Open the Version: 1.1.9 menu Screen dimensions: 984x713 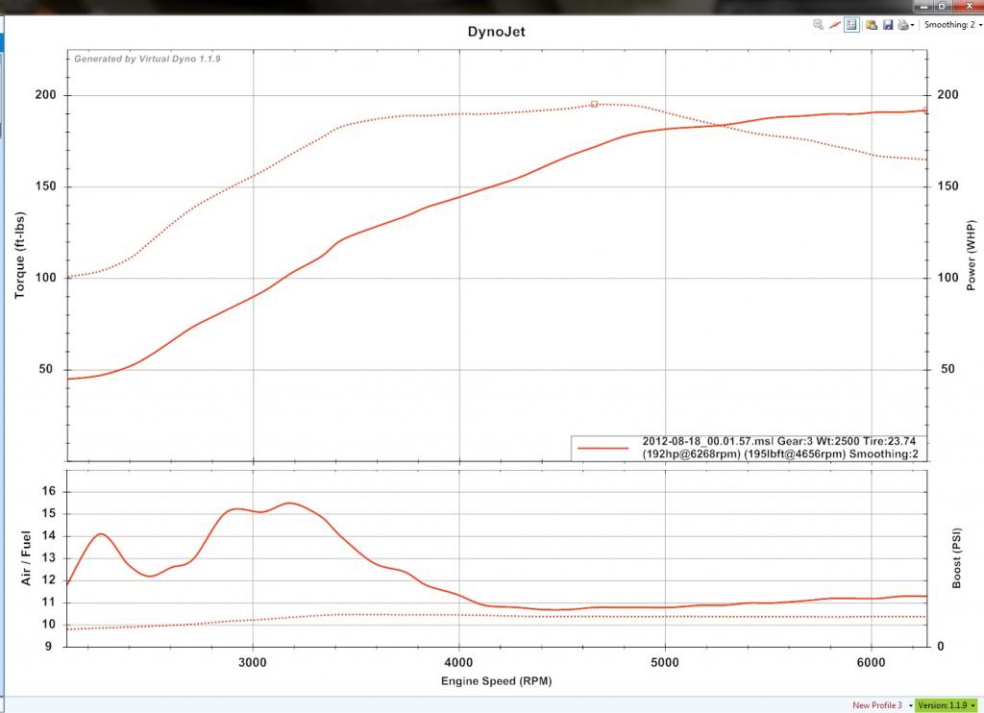pos(947,705)
